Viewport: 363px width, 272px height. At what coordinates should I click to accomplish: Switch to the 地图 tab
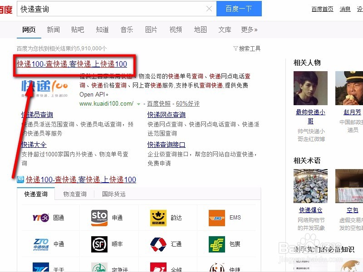click(200, 29)
